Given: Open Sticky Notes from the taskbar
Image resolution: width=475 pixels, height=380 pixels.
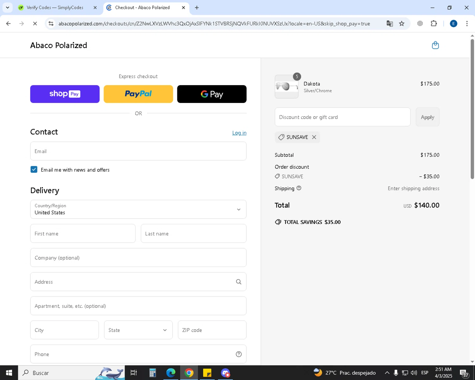Looking at the screenshot, I should pyautogui.click(x=207, y=373).
